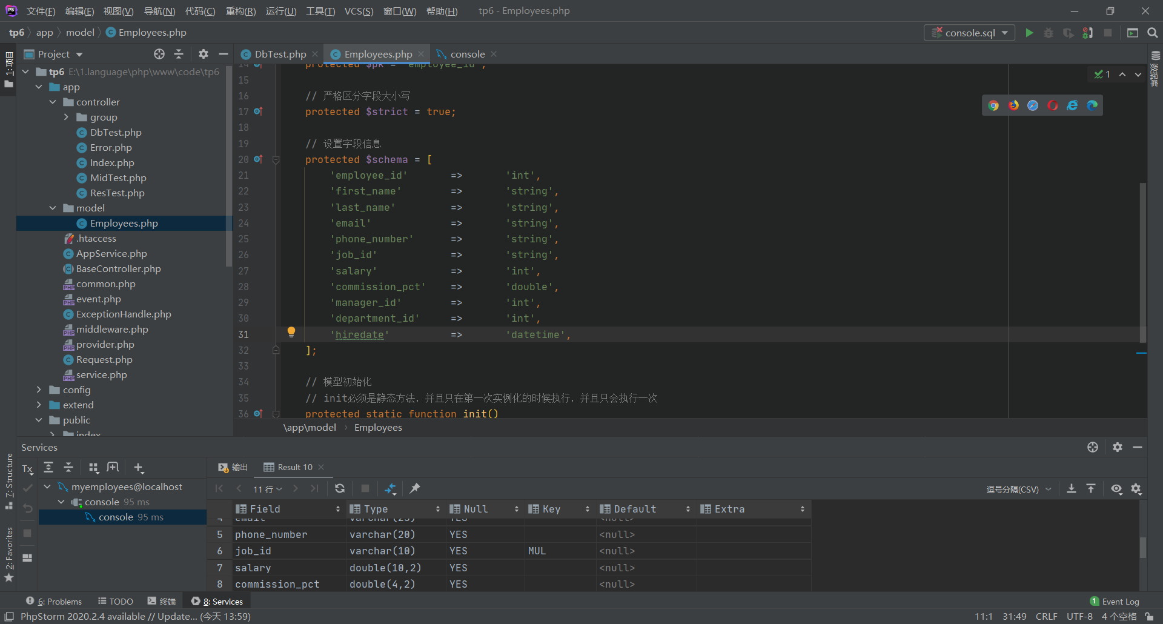Image resolution: width=1163 pixels, height=624 pixels.
Task: Open the 重构(R) Refactor menu
Action: tap(240, 11)
